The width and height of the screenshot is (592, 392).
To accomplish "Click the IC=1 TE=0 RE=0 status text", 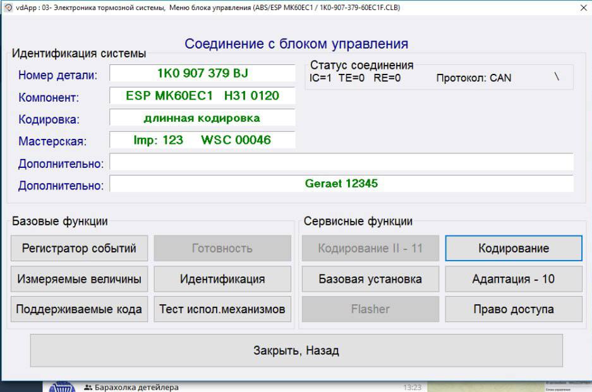I will (x=355, y=78).
